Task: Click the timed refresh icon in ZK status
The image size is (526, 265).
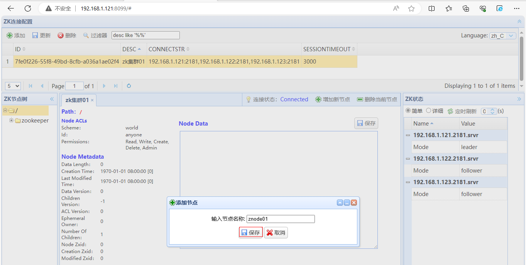Action: [x=450, y=111]
